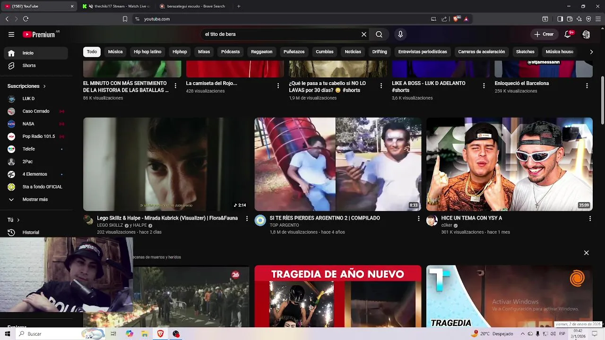
Task: Open Windows Start menu
Action: pos(8,334)
